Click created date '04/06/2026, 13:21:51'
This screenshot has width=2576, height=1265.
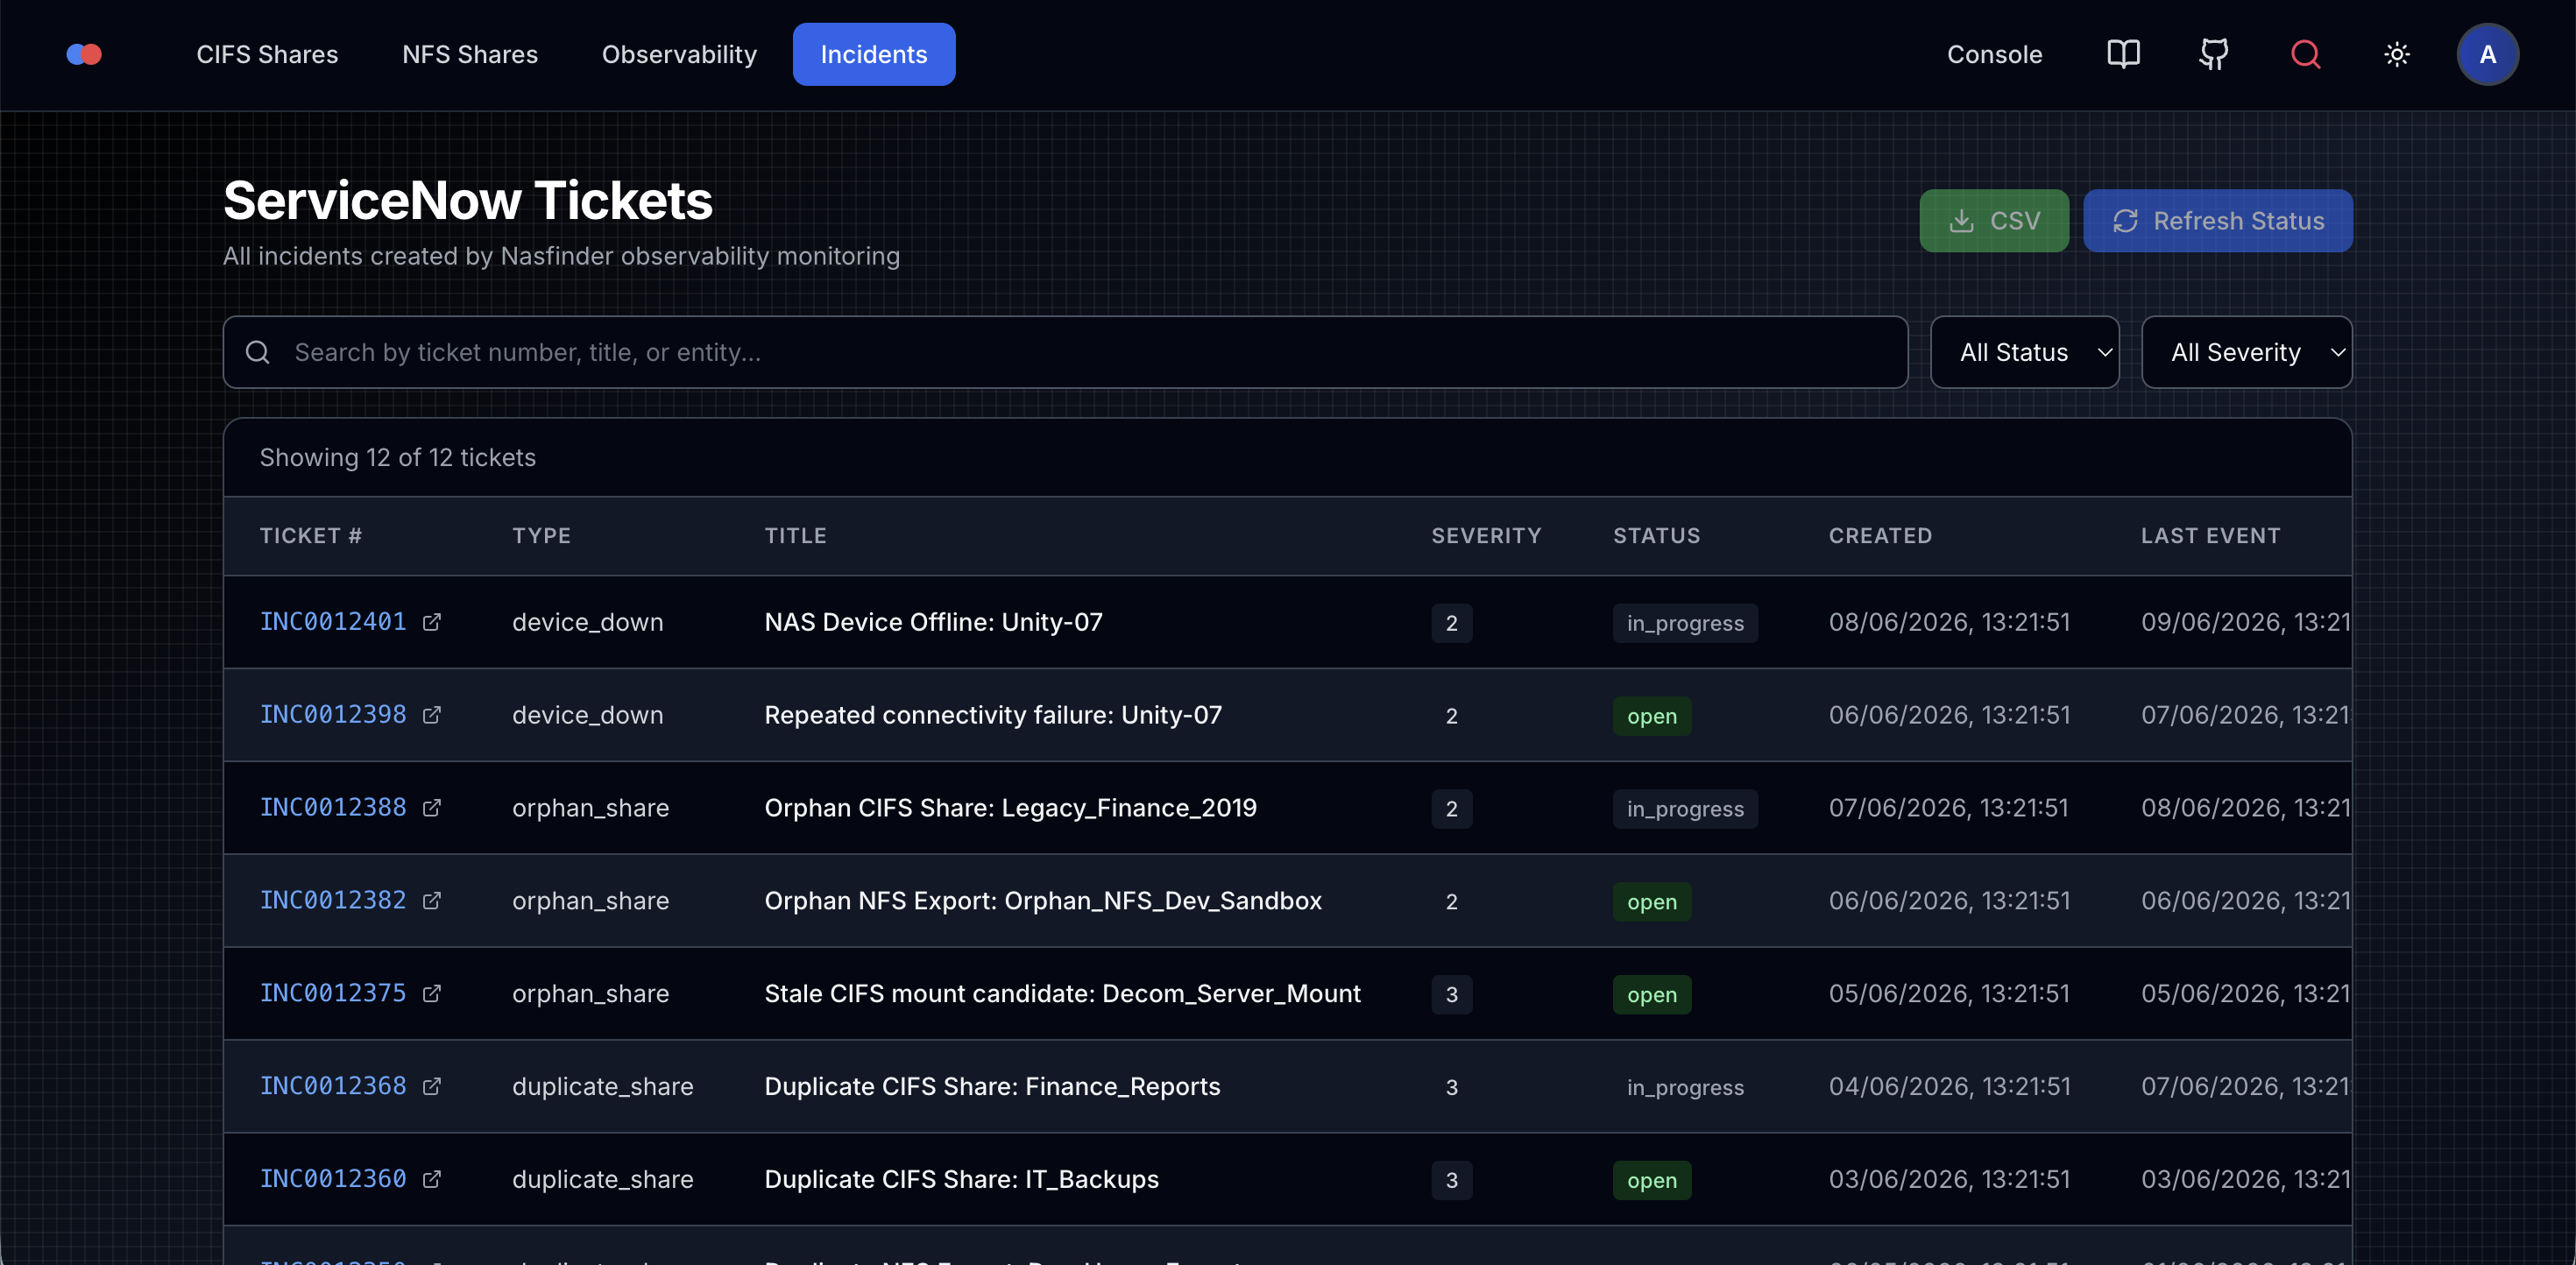tap(1949, 1087)
